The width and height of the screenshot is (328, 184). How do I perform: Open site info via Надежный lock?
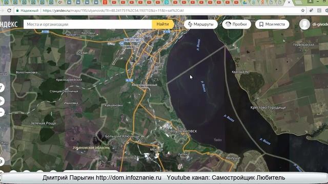coord(27,10)
